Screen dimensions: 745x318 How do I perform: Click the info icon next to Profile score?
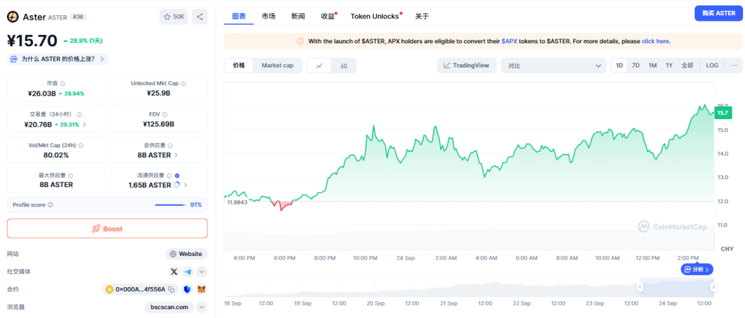click(50, 204)
